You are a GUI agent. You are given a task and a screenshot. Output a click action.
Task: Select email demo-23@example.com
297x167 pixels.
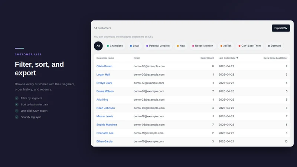[149, 99]
